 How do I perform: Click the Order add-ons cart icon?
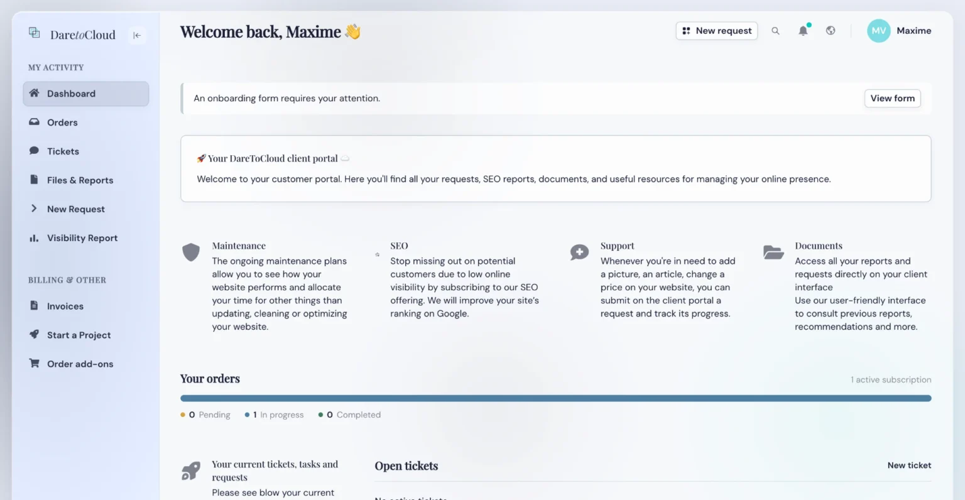(x=34, y=363)
